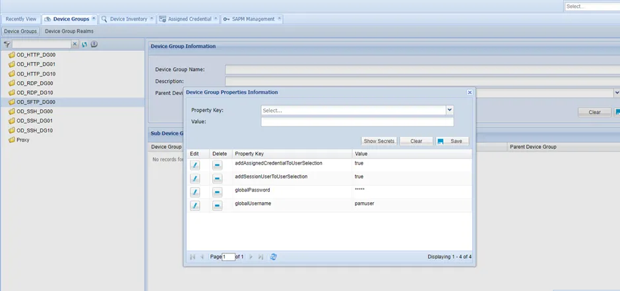This screenshot has height=291, width=620.
Task: Click the globalUsername property key text
Action: [253, 203]
